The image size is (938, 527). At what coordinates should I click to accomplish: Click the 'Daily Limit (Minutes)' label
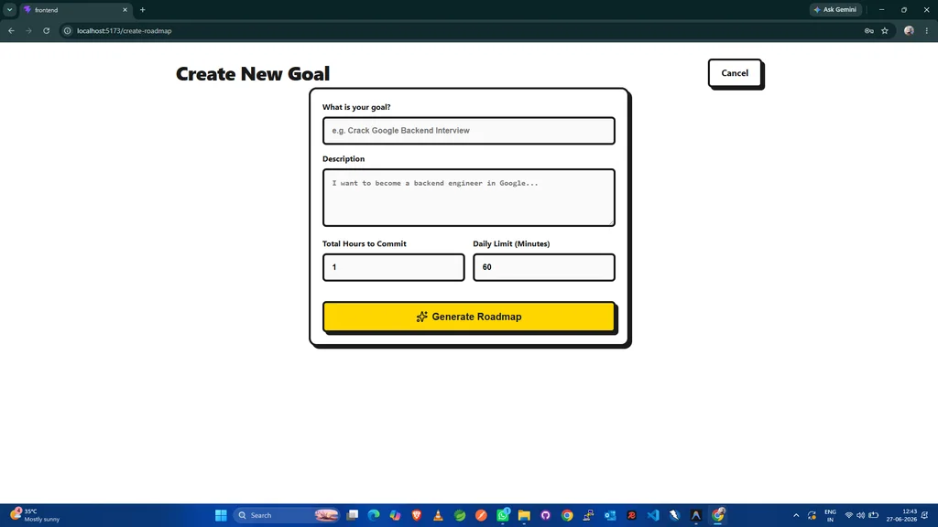tap(511, 243)
